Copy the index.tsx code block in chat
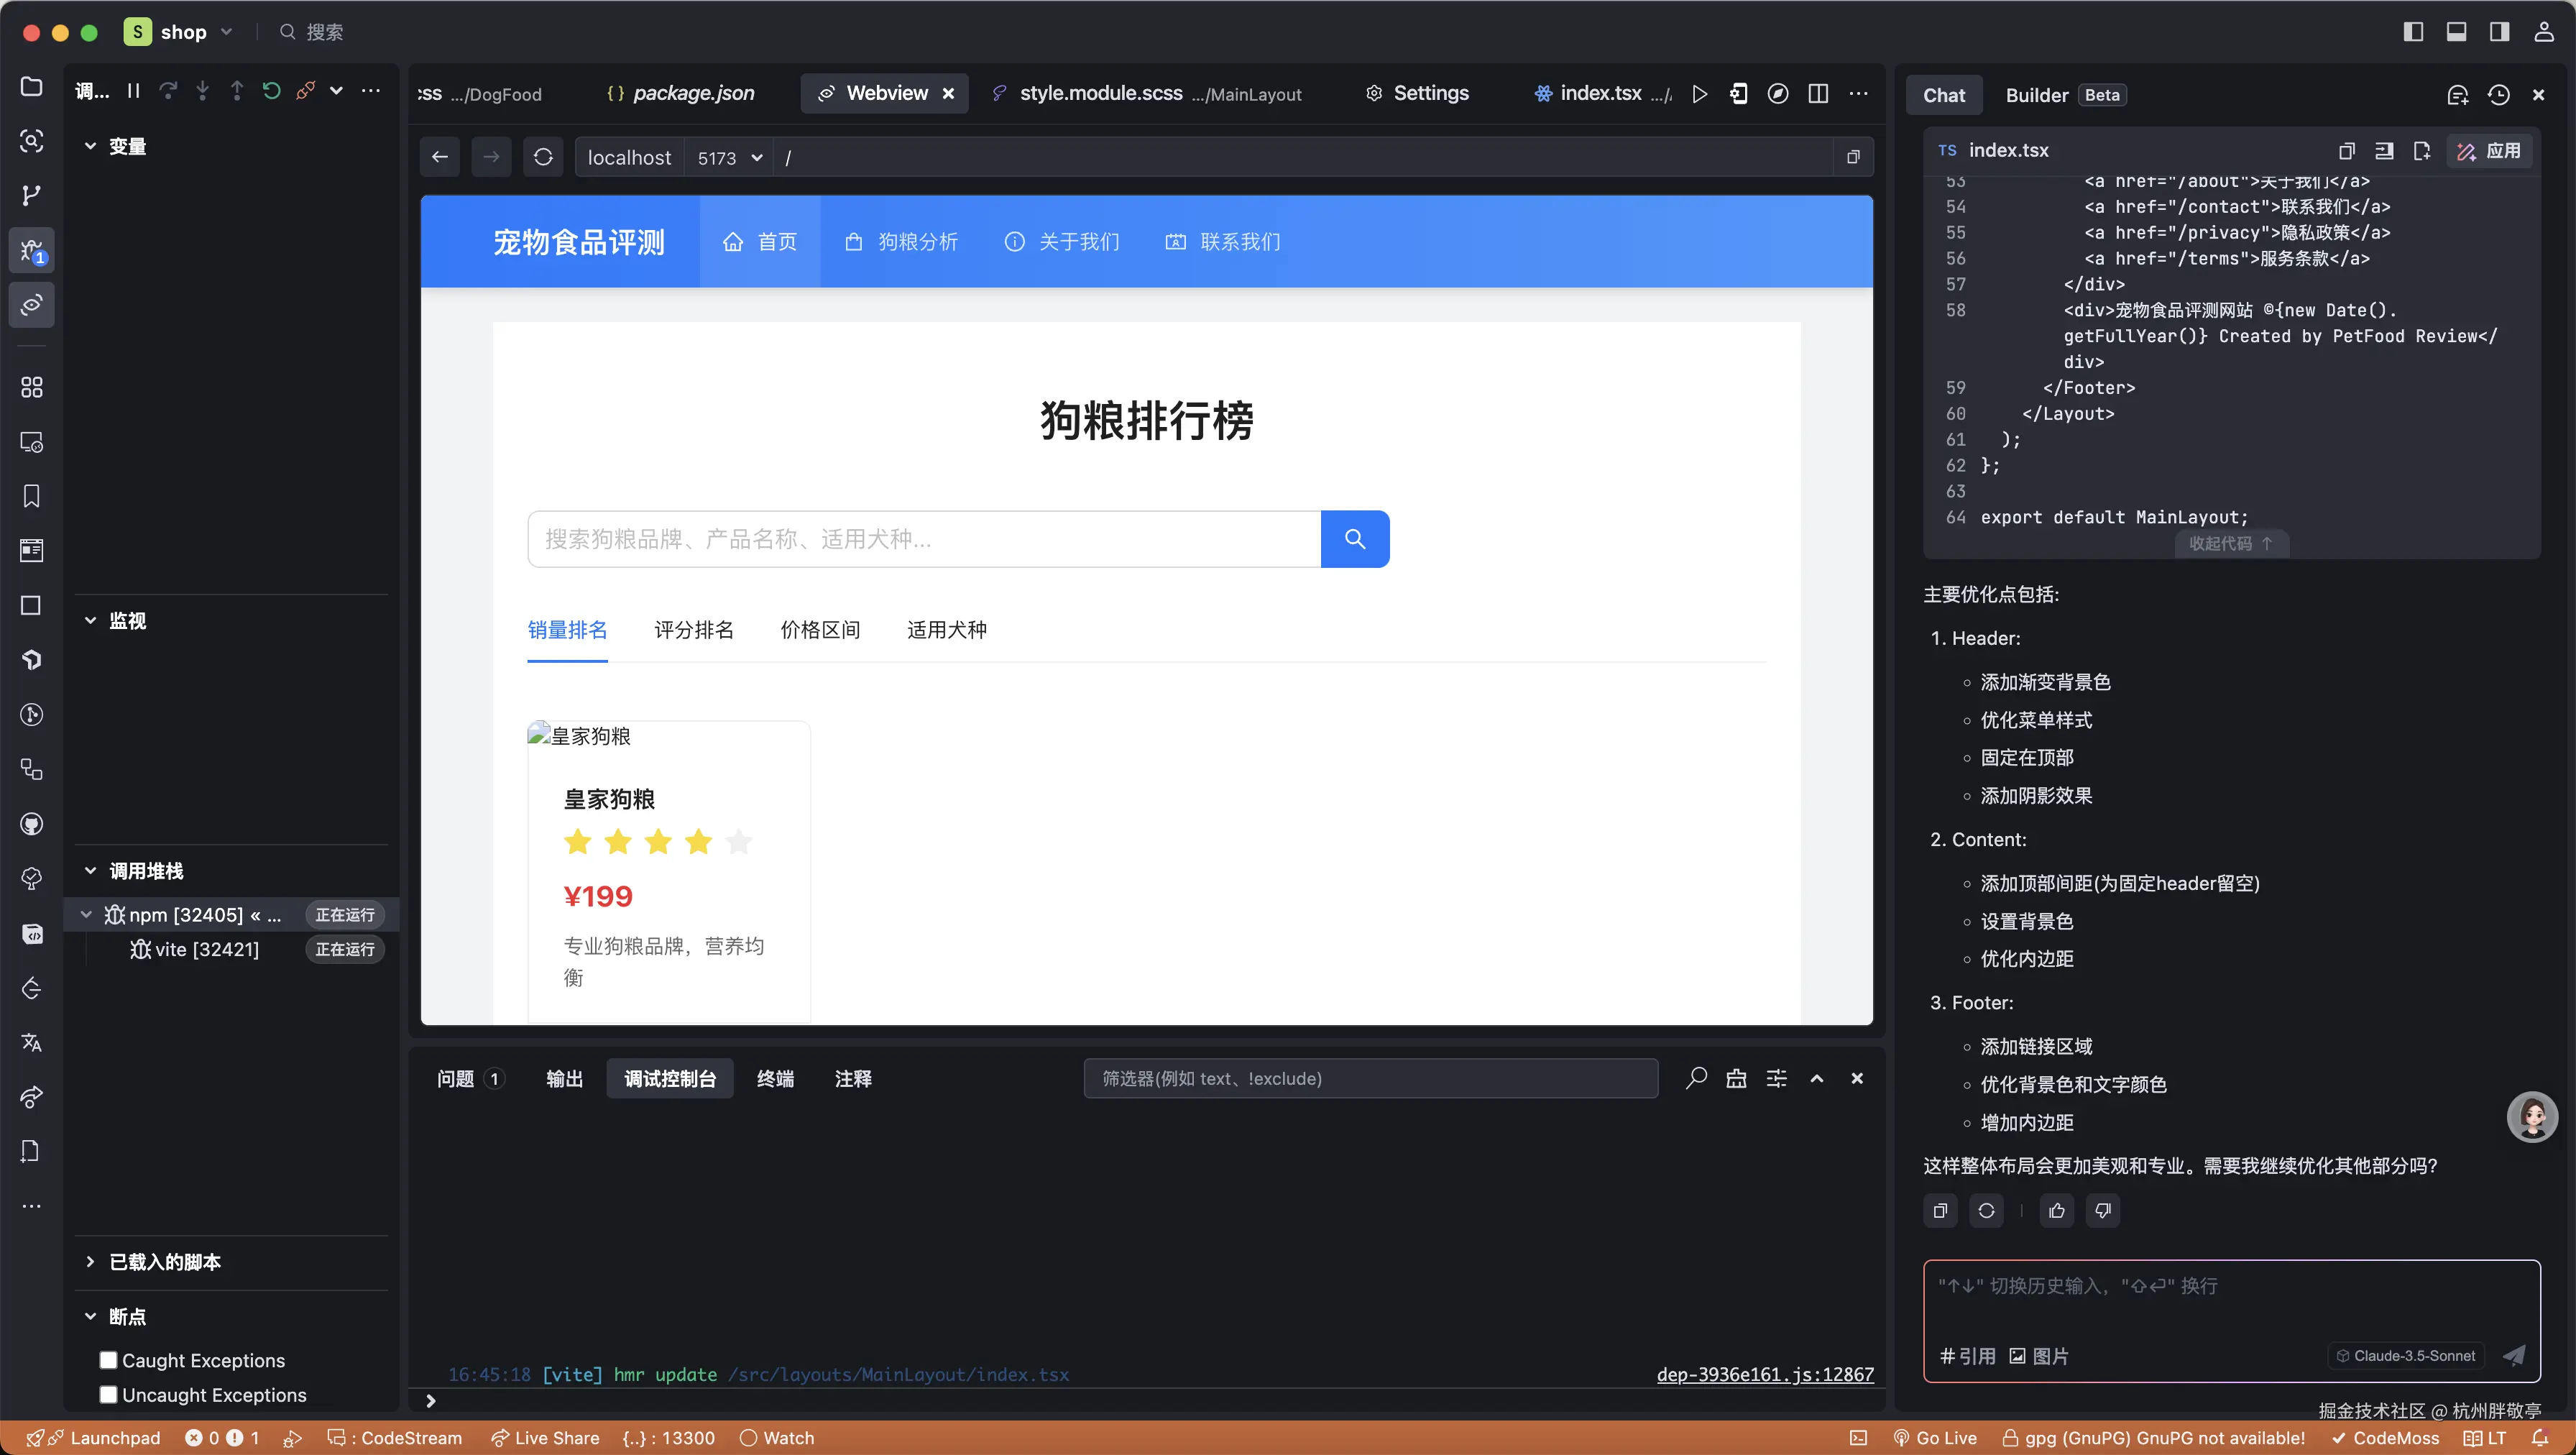Viewport: 2576px width, 1455px height. [2345, 151]
